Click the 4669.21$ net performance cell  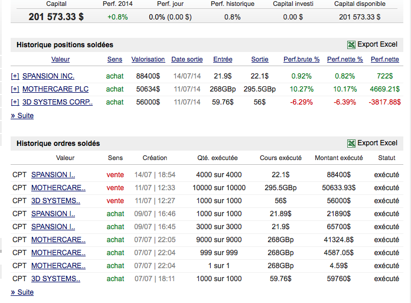click(384, 89)
